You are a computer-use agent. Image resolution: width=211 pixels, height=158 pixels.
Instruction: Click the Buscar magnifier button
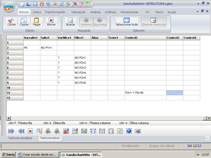pos(71,22)
